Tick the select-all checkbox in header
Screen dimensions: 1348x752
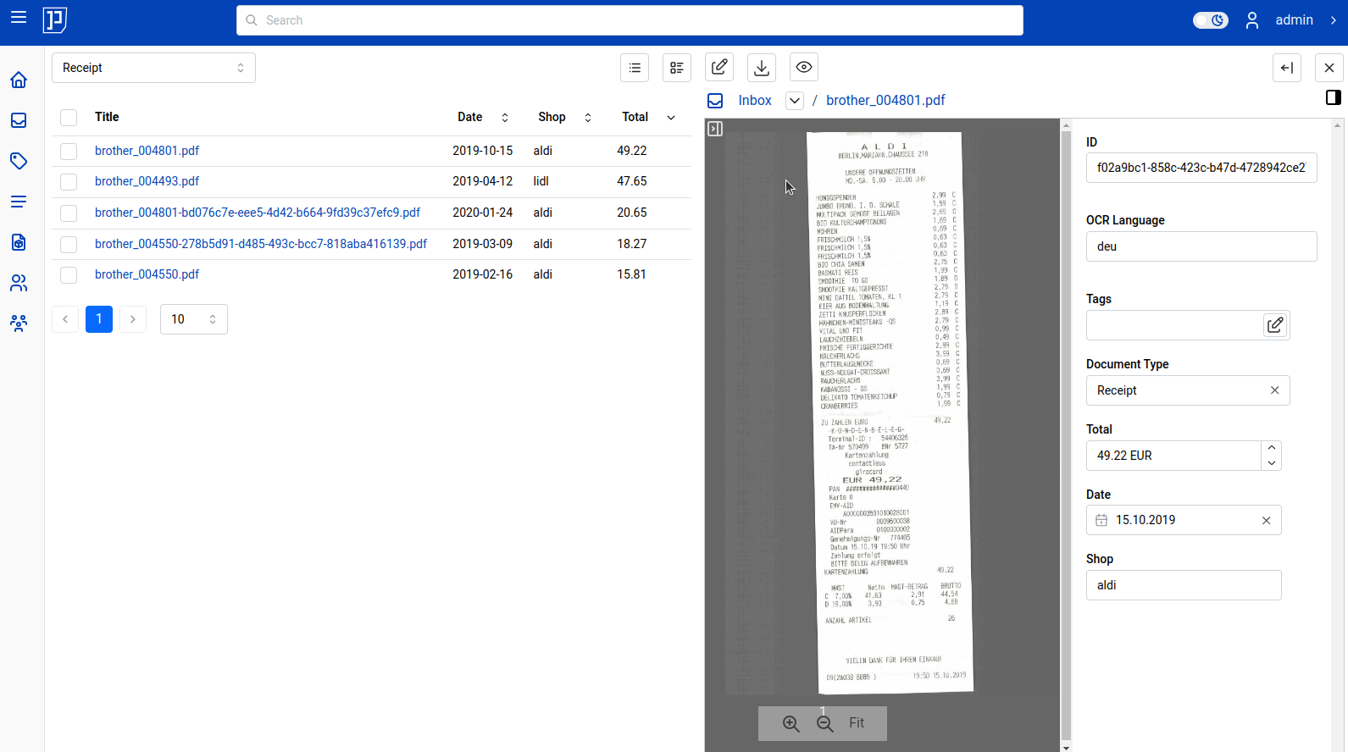(69, 118)
